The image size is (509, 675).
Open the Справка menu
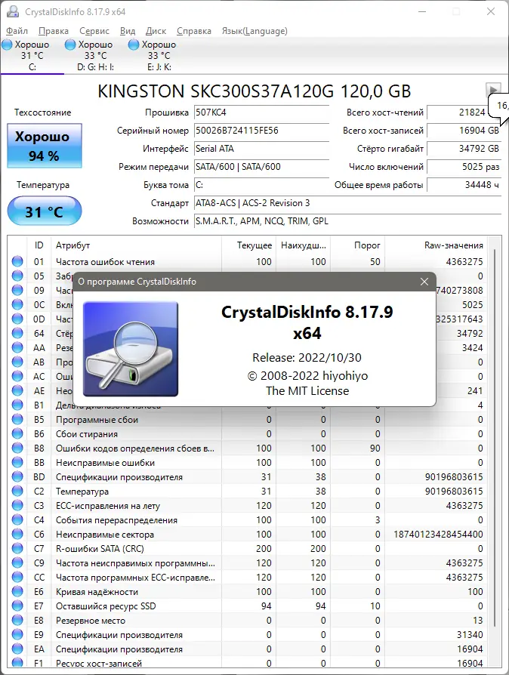(194, 31)
